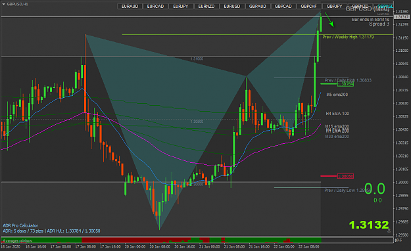Choose the GBPCHF symbol button
This screenshot has height=251, width=411.
pos(309,7)
